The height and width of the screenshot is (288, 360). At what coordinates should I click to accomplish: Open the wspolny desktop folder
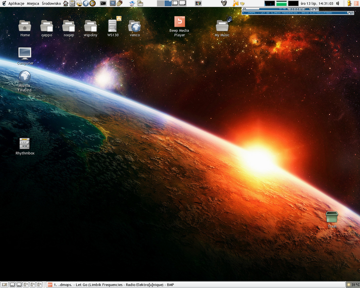(x=90, y=28)
